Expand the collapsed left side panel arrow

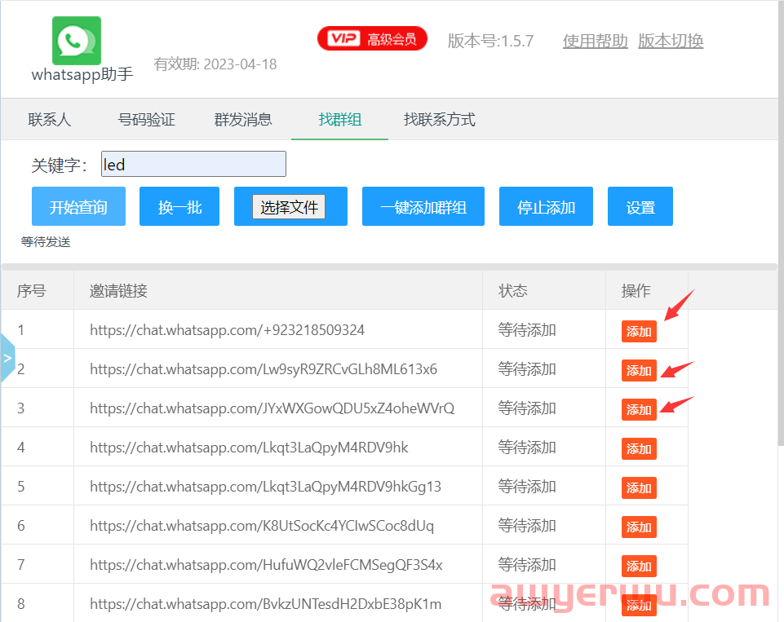pos(7,357)
